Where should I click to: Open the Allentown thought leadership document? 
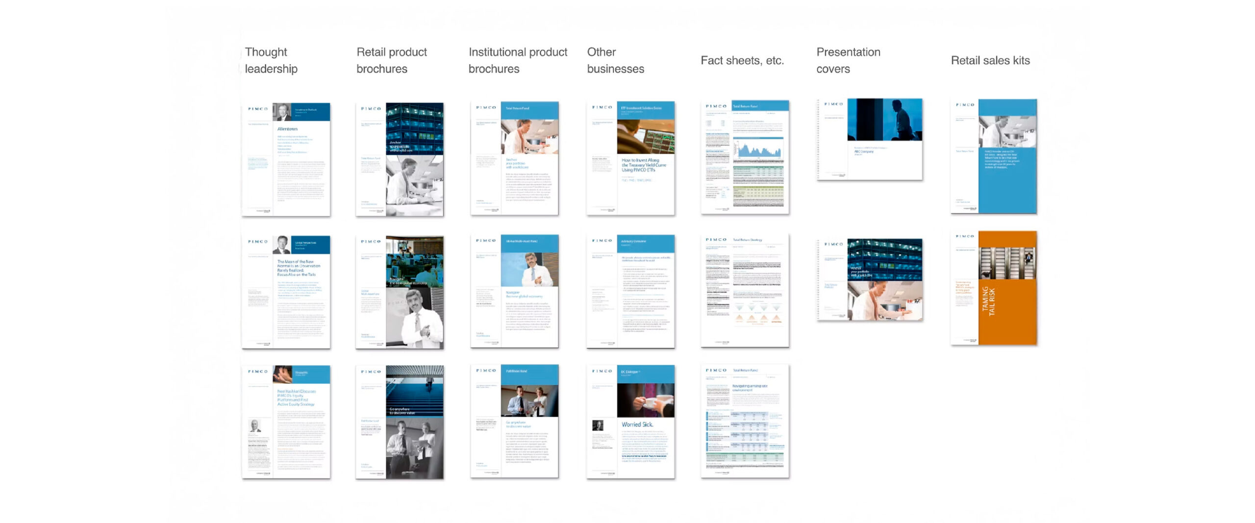[x=286, y=159]
